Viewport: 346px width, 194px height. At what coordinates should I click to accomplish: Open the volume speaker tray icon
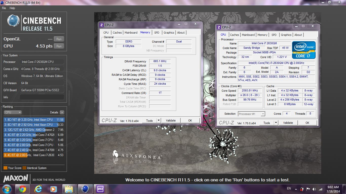314,189
